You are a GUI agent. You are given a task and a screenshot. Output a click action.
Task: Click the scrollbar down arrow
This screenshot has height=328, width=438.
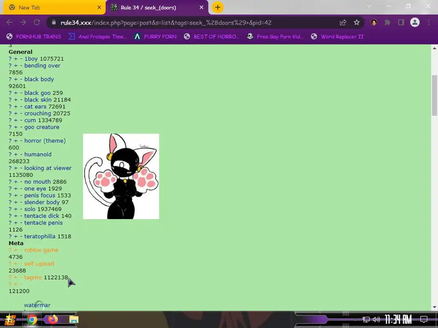click(x=435, y=307)
